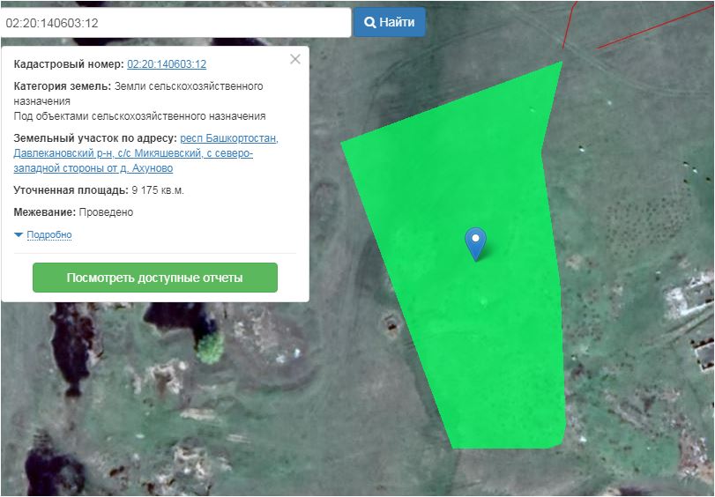Click the lone tree on the map

[x=211, y=345]
